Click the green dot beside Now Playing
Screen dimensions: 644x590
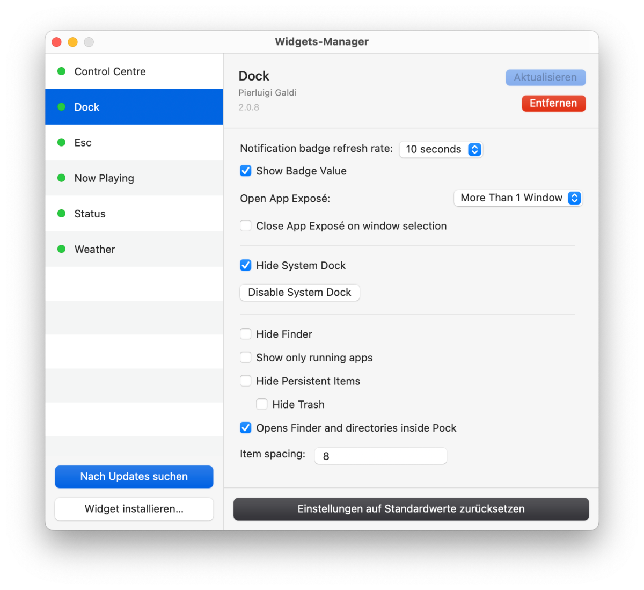pos(61,178)
